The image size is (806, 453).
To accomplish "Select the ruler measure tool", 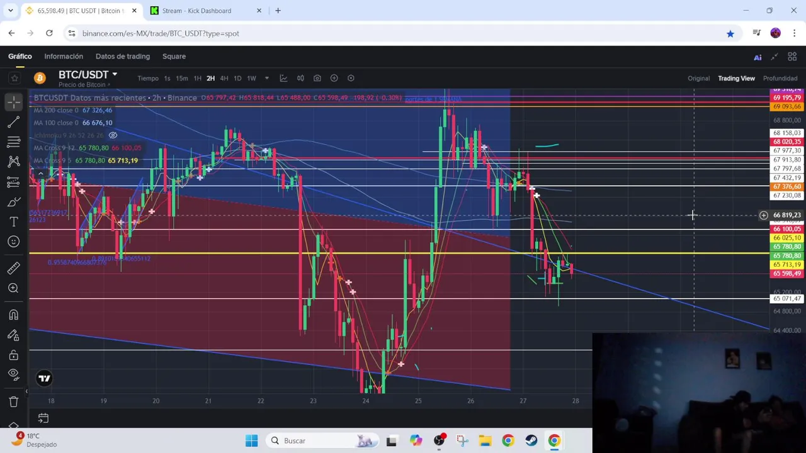I will coord(14,269).
